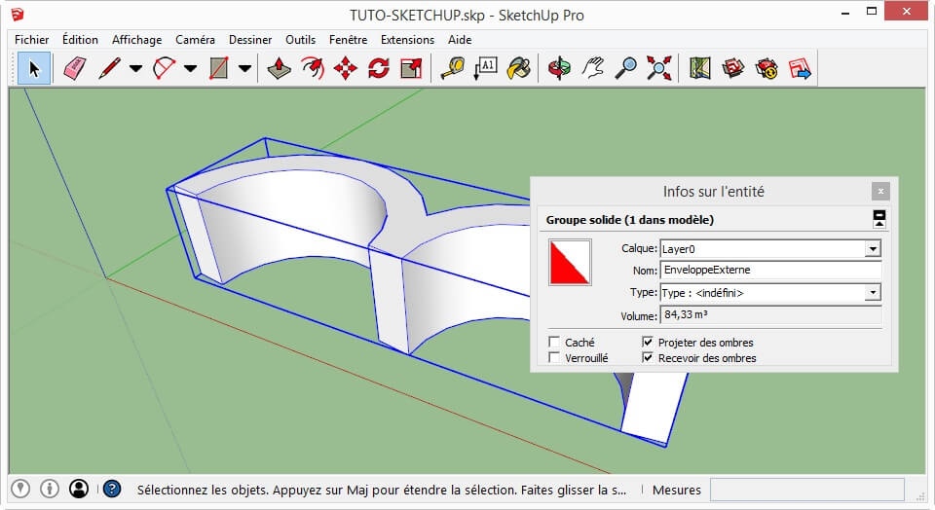Click the Volume field 84,33 m³
The image size is (935, 510).
point(770,314)
